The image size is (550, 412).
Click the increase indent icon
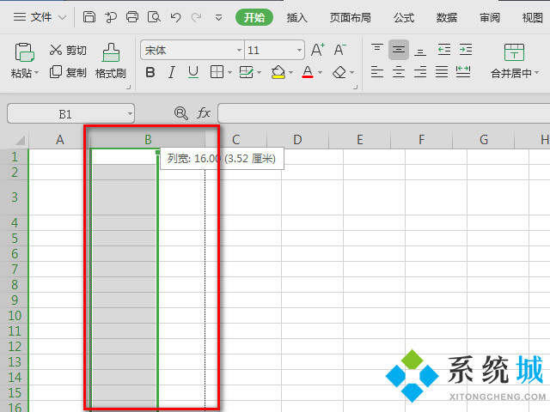466,50
